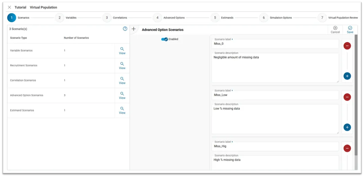The width and height of the screenshot is (364, 177).
Task: Add scenario below Miss_0 with blue plus
Action: coord(347,76)
